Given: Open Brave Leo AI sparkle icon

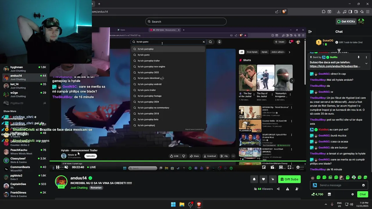Looking at the screenshot, I should point(362,12).
